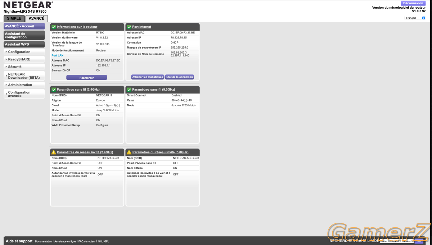The image size is (432, 245).
Task: Select AVANCÉ - Accueil in sidebar
Action: pyautogui.click(x=24, y=26)
